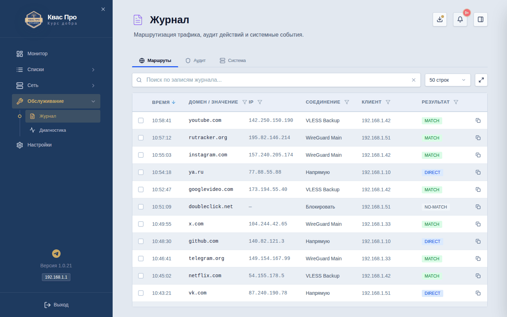
Task: Open the 50 строк rows dropdown
Action: 447,80
